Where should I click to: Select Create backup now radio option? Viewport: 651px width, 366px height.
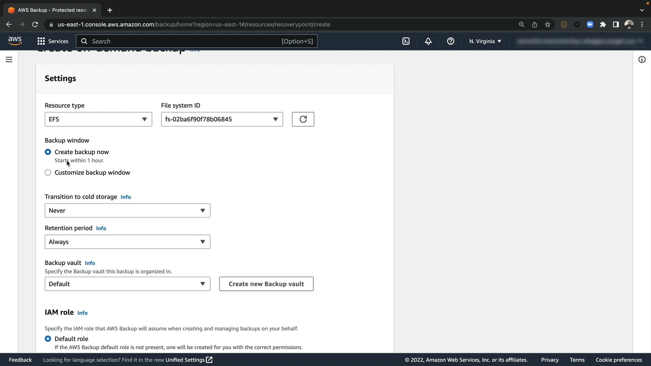point(48,152)
